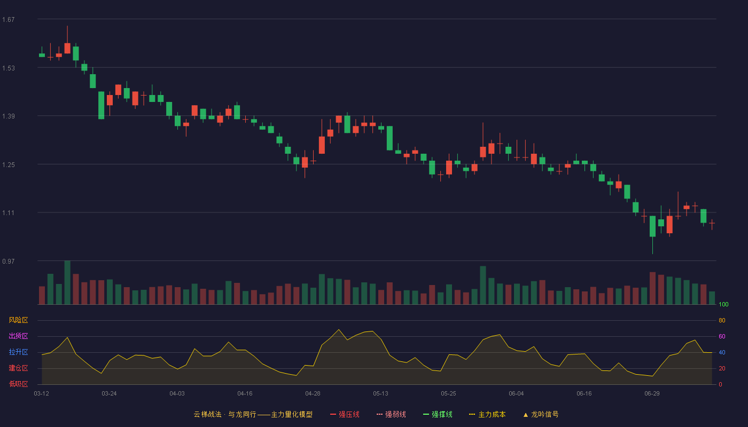Toggle the 强弱线 legend series
The height and width of the screenshot is (427, 748).
click(x=391, y=414)
